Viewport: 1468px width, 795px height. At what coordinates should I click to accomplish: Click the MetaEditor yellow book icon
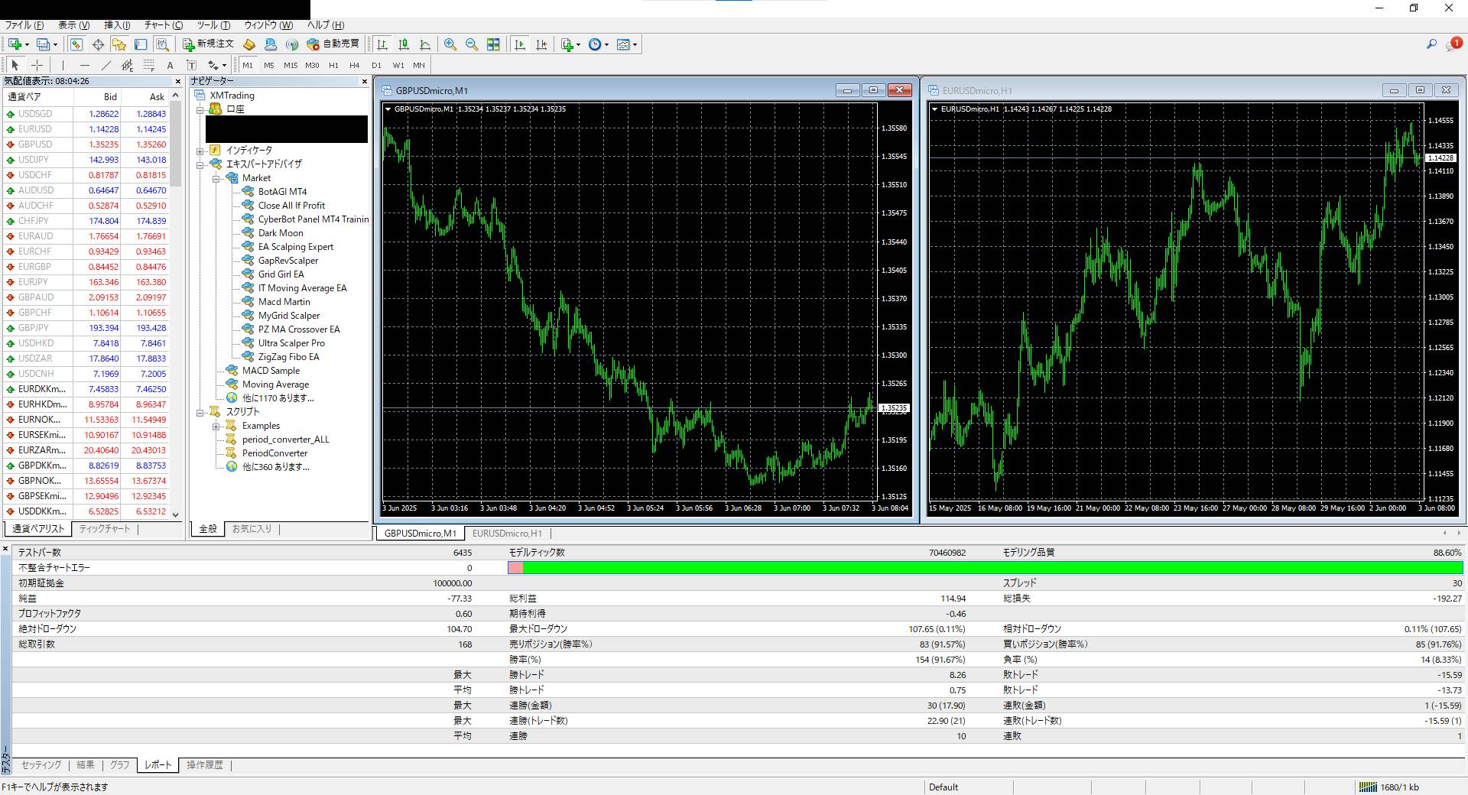[249, 44]
